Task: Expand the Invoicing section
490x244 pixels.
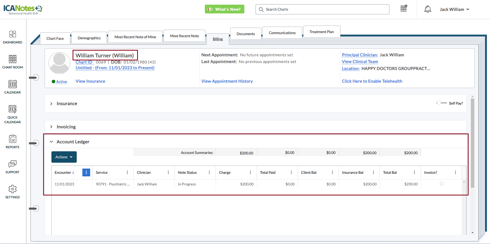Action: (51, 127)
